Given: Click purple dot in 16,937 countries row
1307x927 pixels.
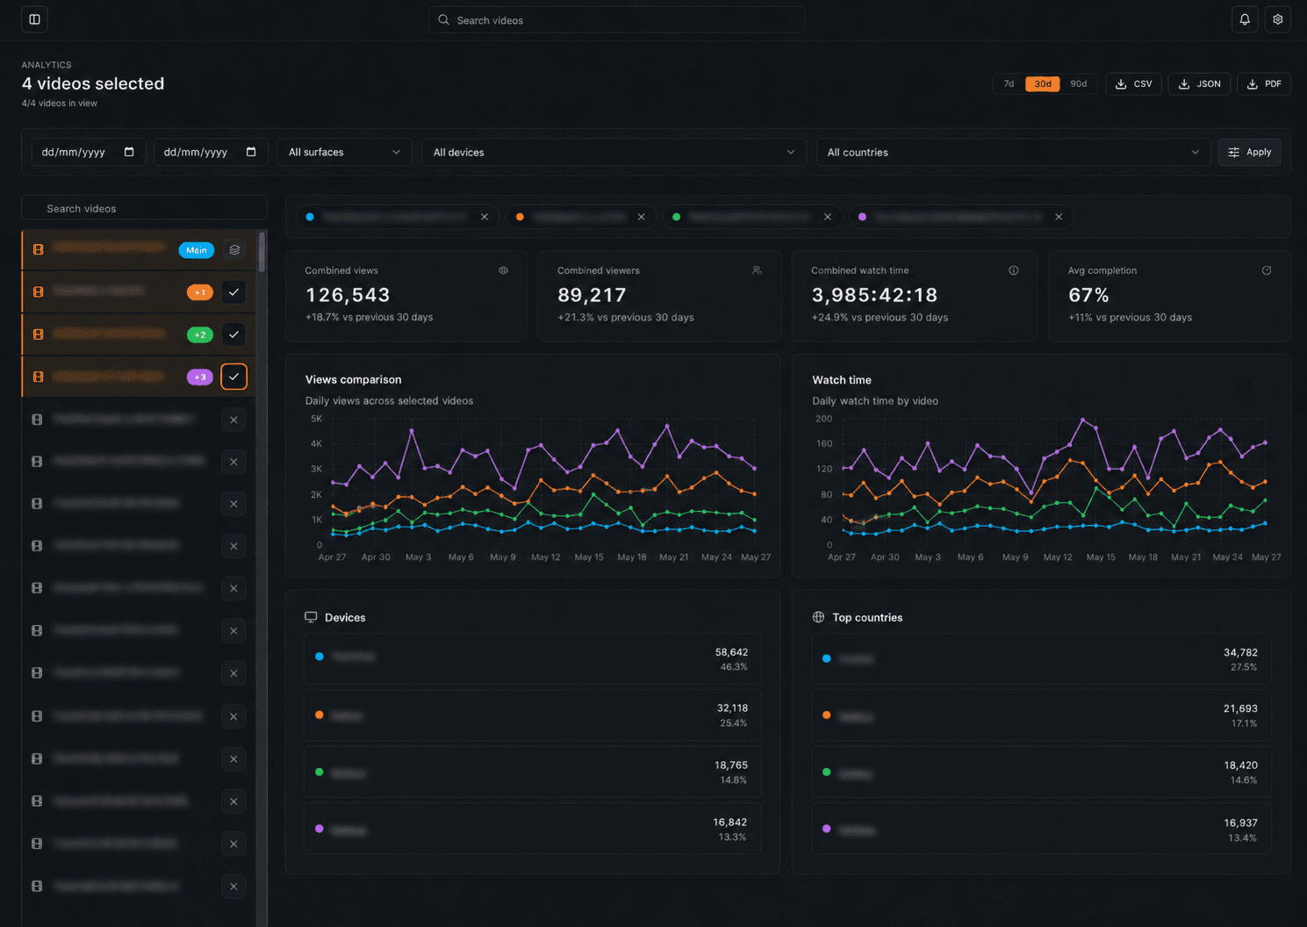Looking at the screenshot, I should click(x=827, y=829).
